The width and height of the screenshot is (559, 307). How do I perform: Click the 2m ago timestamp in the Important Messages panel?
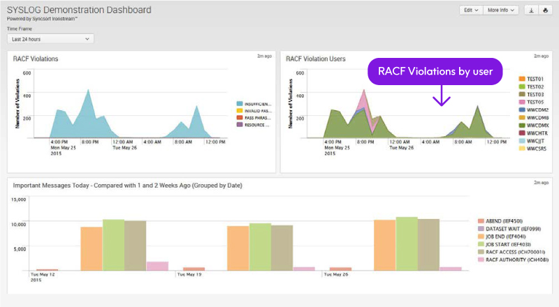pos(541,182)
